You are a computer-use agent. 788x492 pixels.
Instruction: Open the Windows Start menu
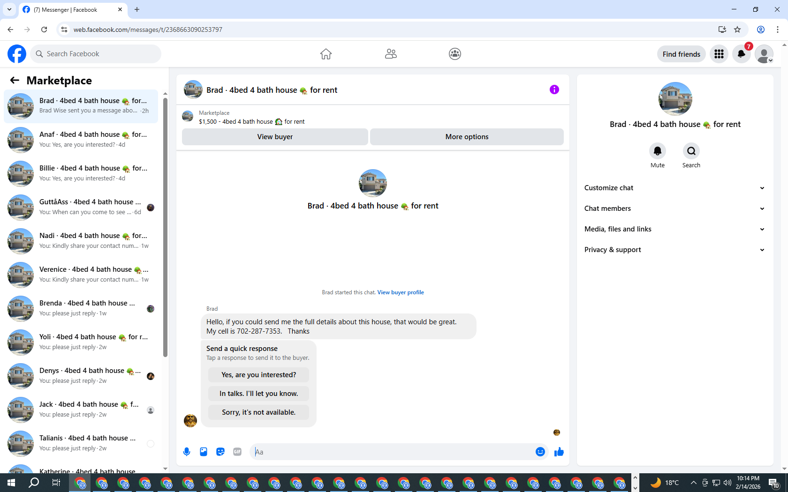11,483
